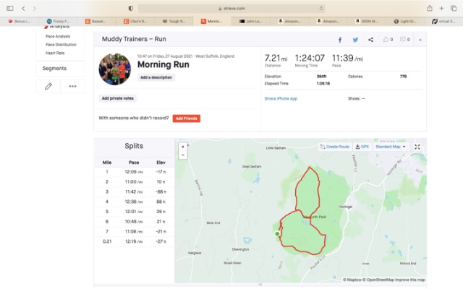Open the Safari sidebar panel
The image size is (463, 289).
click(10, 8)
